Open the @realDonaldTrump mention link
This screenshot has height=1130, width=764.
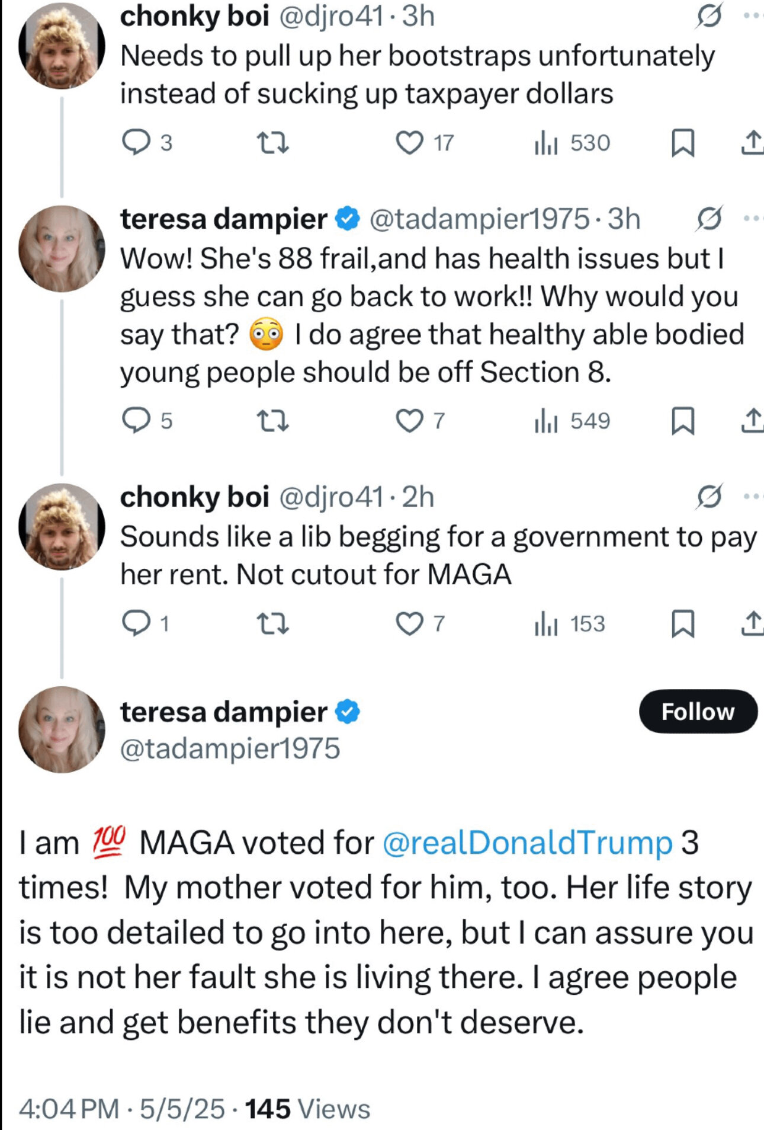(527, 843)
